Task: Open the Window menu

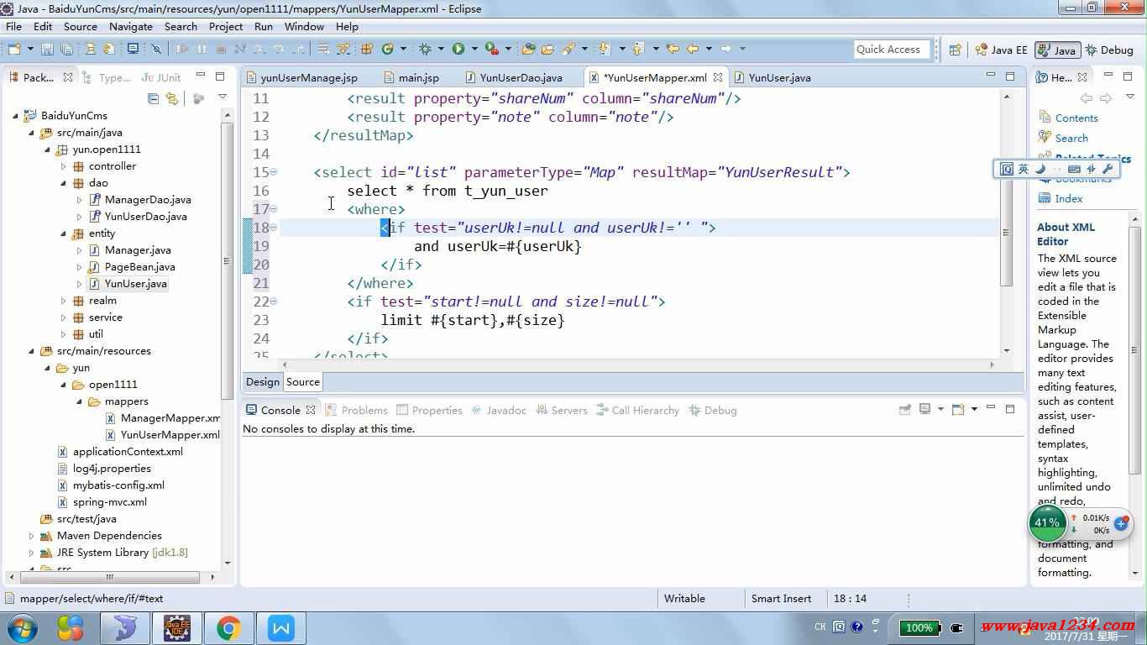Action: coord(304,26)
